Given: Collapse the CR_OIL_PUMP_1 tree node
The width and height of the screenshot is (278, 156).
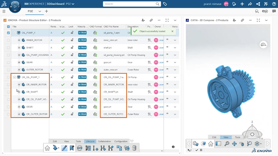Looking at the screenshot, I should pos(14,77).
